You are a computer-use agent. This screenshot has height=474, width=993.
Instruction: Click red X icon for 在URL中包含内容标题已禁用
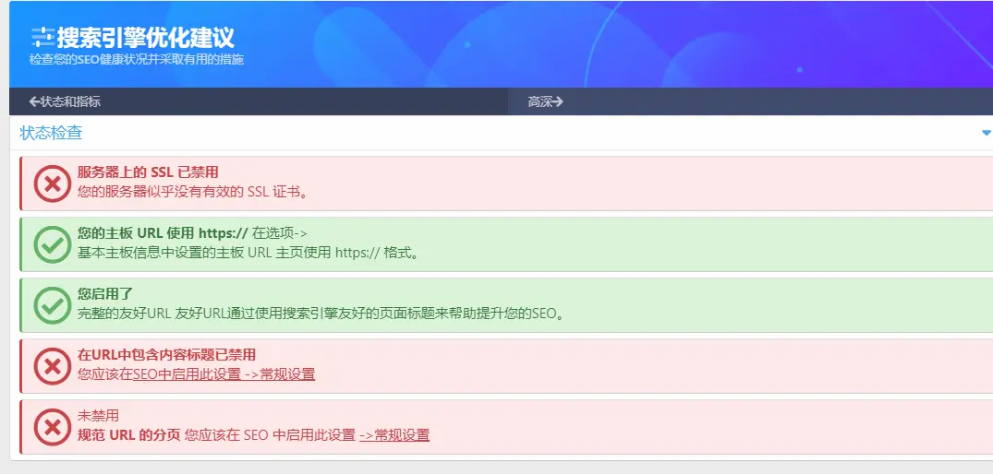[x=53, y=366]
